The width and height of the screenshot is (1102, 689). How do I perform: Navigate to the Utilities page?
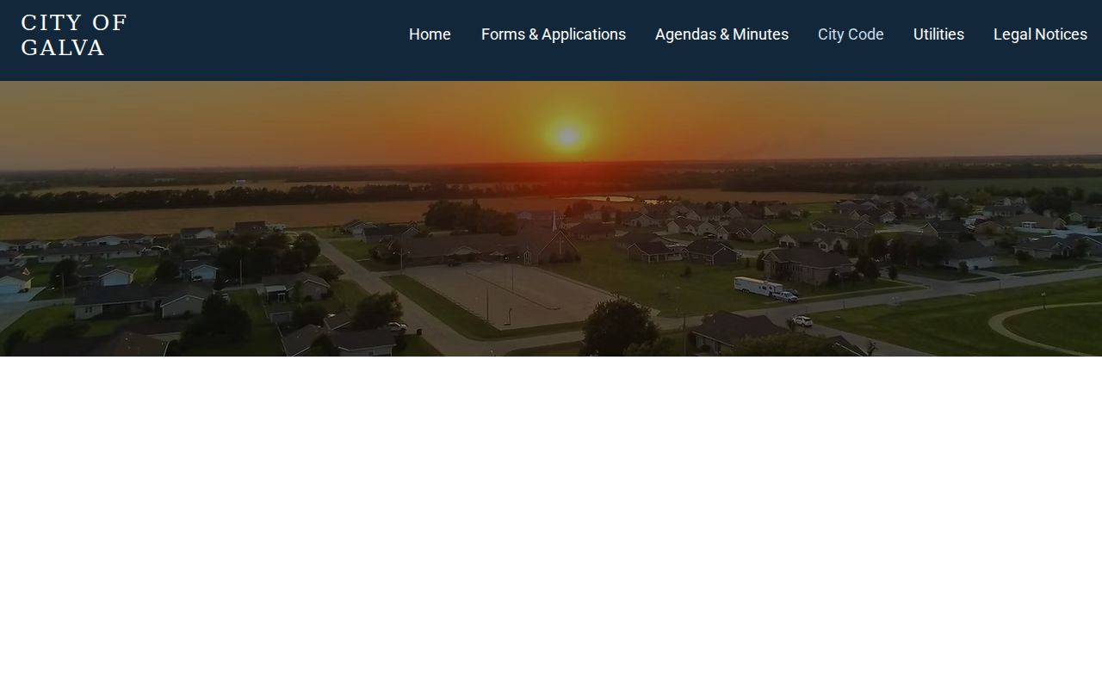pyautogui.click(x=938, y=34)
